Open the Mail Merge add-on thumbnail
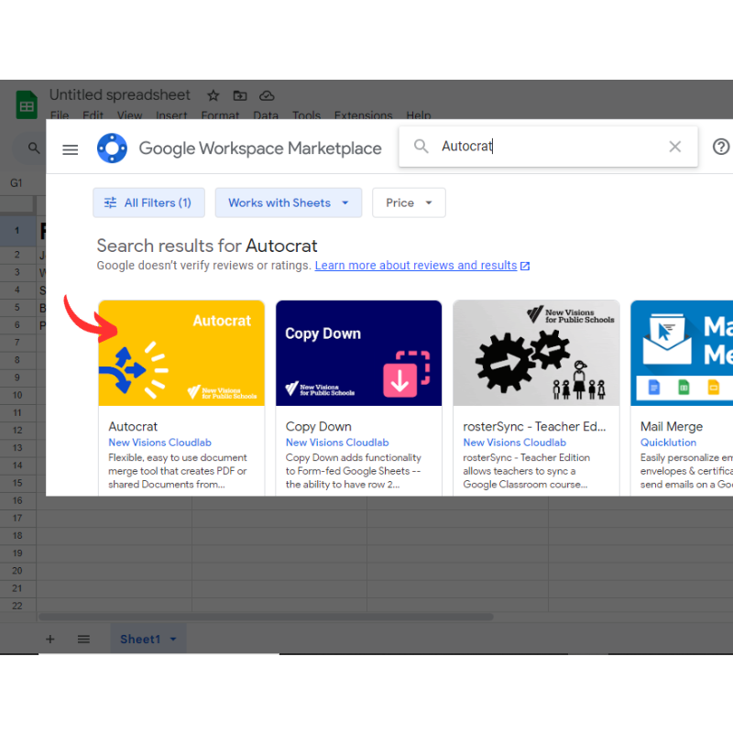 682,353
